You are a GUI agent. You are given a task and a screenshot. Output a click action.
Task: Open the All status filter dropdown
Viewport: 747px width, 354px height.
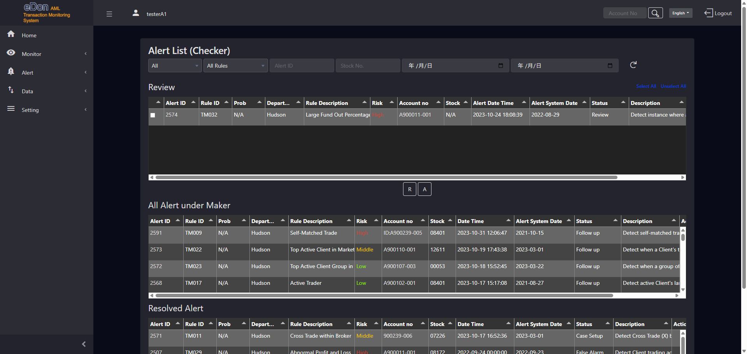[x=175, y=65]
